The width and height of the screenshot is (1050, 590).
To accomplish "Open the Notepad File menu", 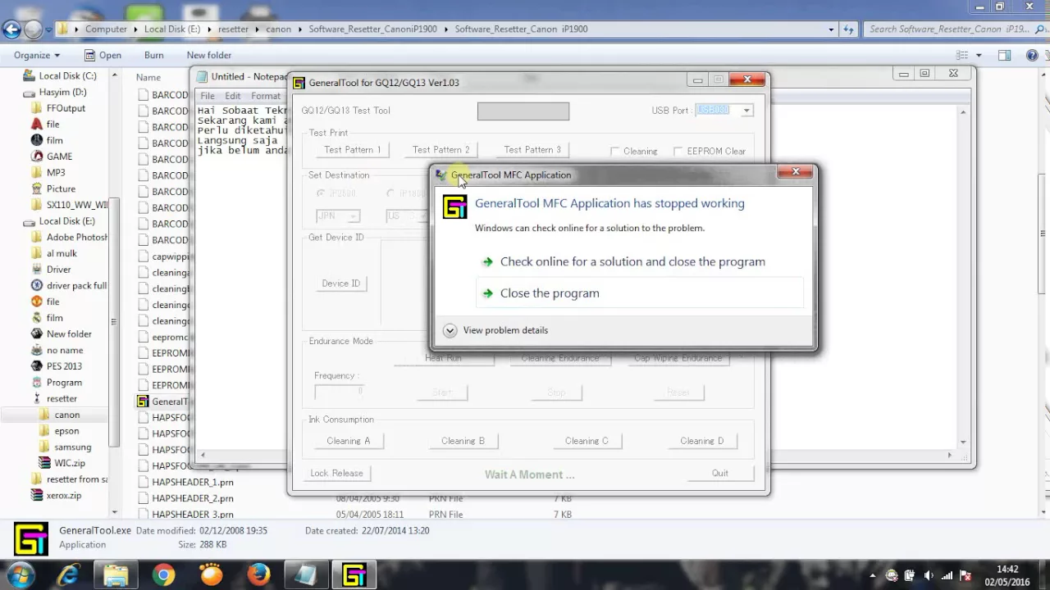I will click(208, 96).
